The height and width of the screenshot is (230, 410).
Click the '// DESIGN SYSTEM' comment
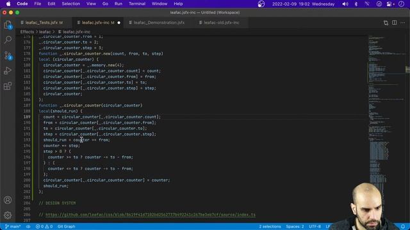pos(57,203)
